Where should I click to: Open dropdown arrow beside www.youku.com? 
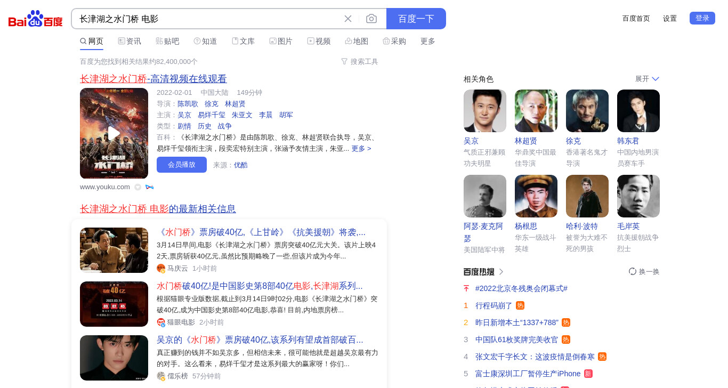137,187
